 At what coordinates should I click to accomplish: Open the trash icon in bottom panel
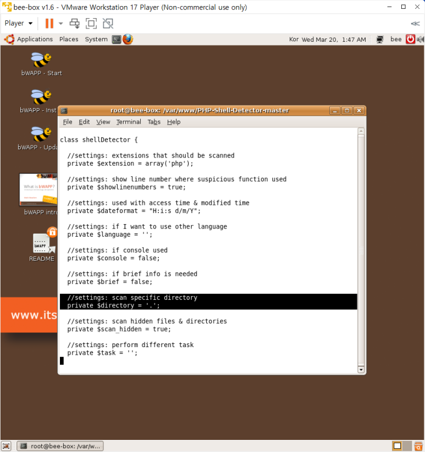pos(418,446)
